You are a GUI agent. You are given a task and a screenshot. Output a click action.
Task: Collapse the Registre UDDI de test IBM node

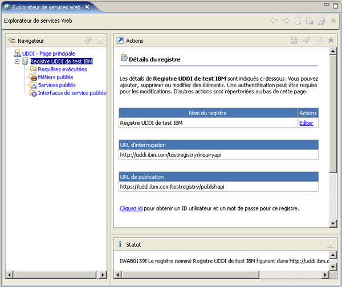click(x=17, y=61)
